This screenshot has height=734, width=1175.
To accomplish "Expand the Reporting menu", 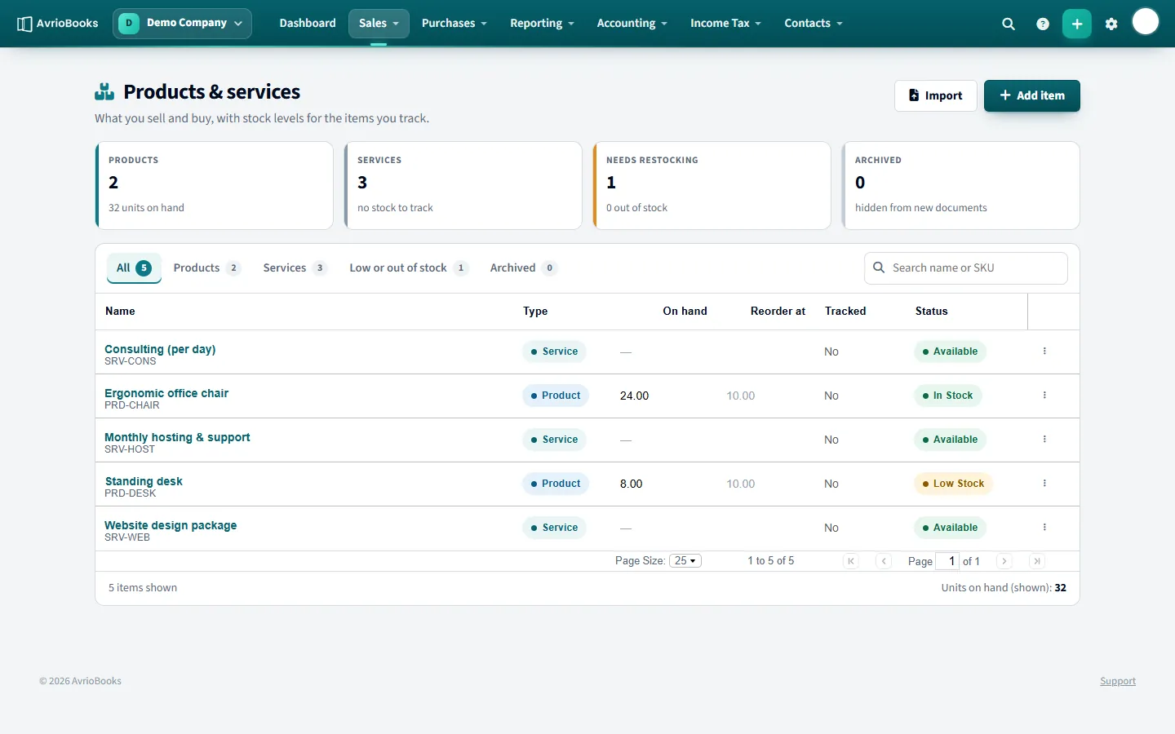I will point(542,24).
